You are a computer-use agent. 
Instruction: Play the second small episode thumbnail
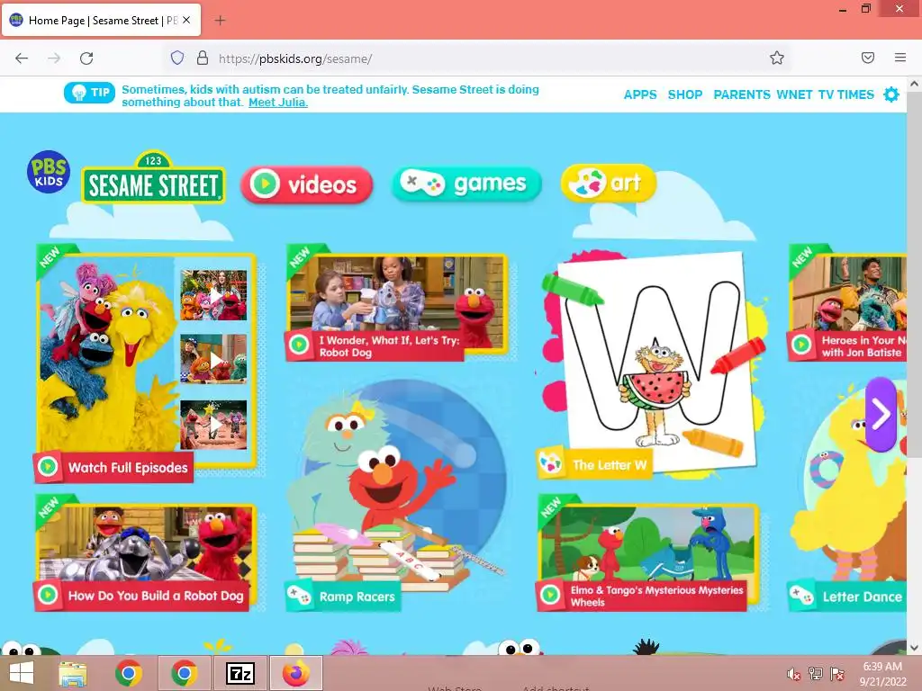pyautogui.click(x=213, y=358)
